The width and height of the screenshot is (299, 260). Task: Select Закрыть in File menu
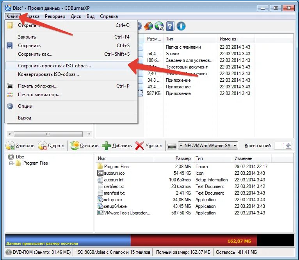click(71, 37)
